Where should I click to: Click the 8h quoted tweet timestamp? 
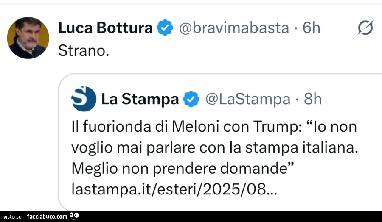click(x=313, y=99)
